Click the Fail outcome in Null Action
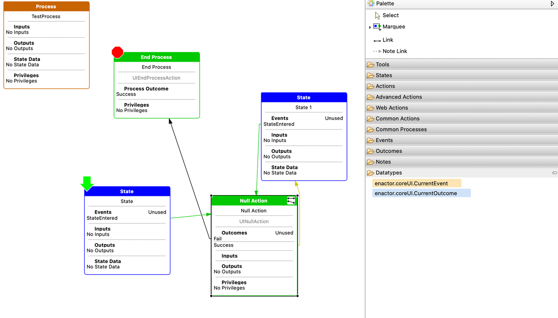Screen dimensions: 558x318 218,239
